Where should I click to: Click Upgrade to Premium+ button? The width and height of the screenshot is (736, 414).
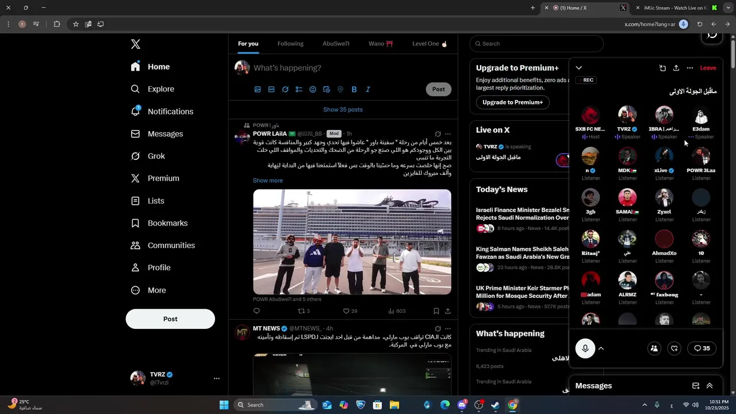click(512, 102)
